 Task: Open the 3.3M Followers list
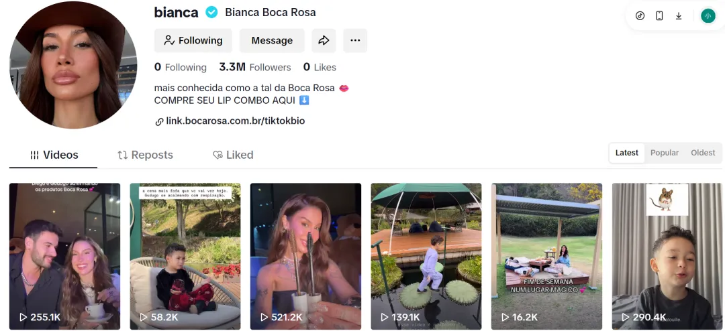pos(255,67)
